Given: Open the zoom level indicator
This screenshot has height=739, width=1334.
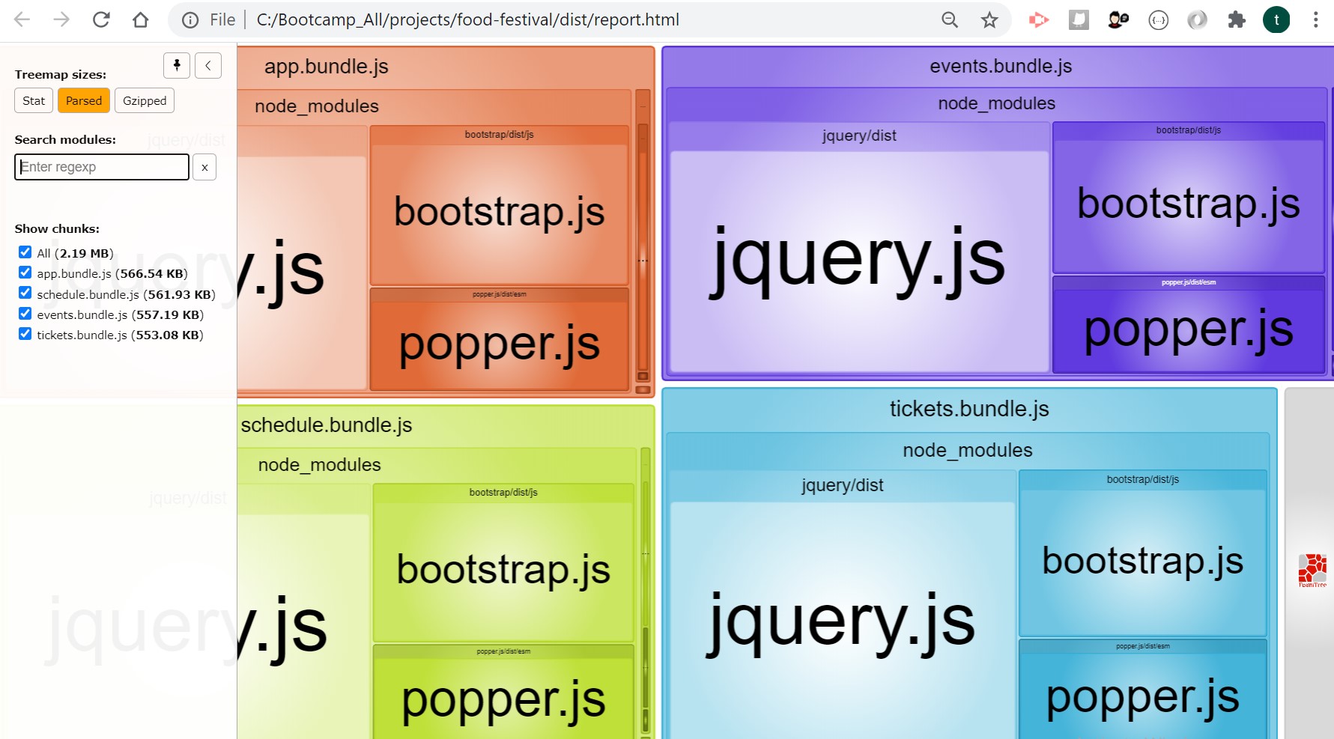Looking at the screenshot, I should click(x=950, y=20).
